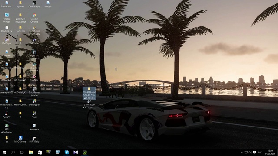This screenshot has width=278, height=156.
Task: Launch Vegas Pro shortcut
Action: pyautogui.click(x=34, y=55)
